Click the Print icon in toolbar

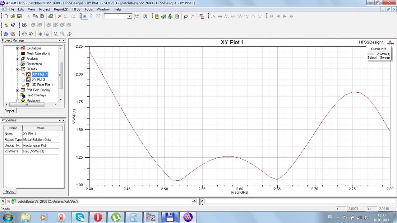click(x=51, y=16)
